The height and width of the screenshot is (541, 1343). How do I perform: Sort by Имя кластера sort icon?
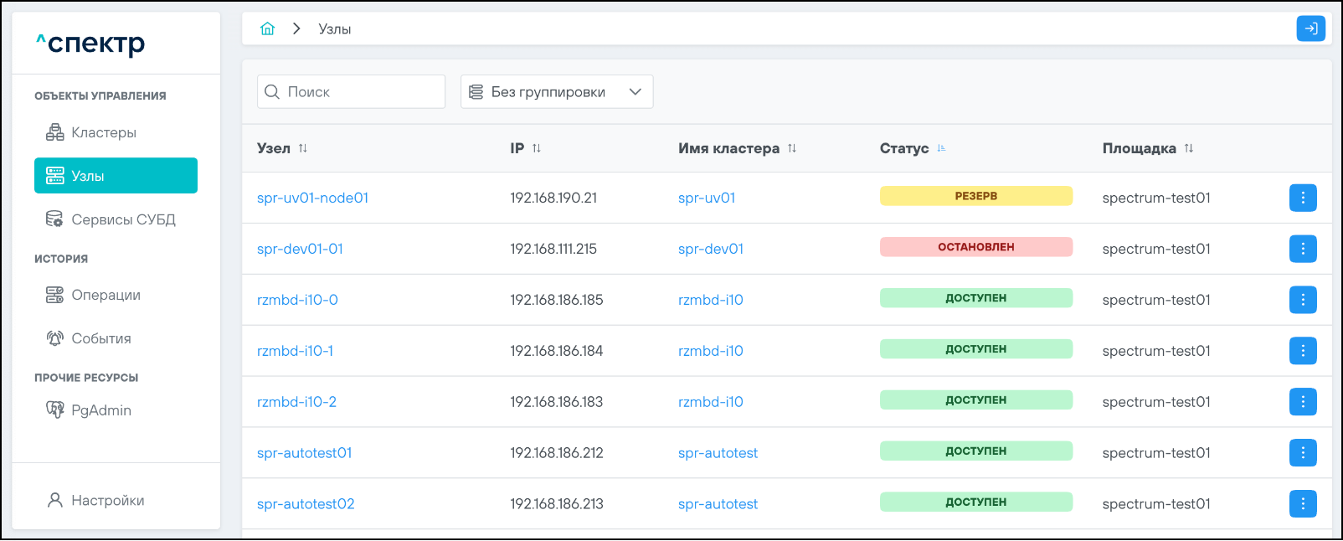pos(792,148)
